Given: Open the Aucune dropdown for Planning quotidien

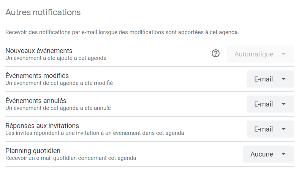Looking at the screenshot, I should [268, 154].
